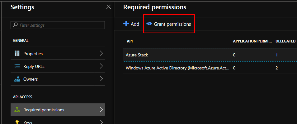Click the Owners people icon
The height and width of the screenshot is (124, 297).
coord(17,79)
